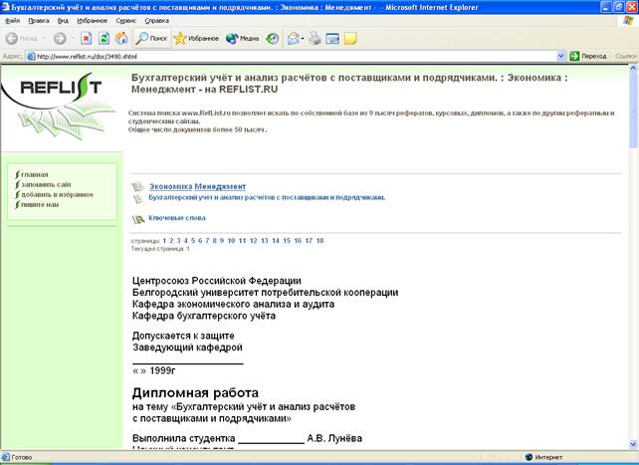Open the document title link below categories
This screenshot has height=465, width=639.
click(267, 198)
